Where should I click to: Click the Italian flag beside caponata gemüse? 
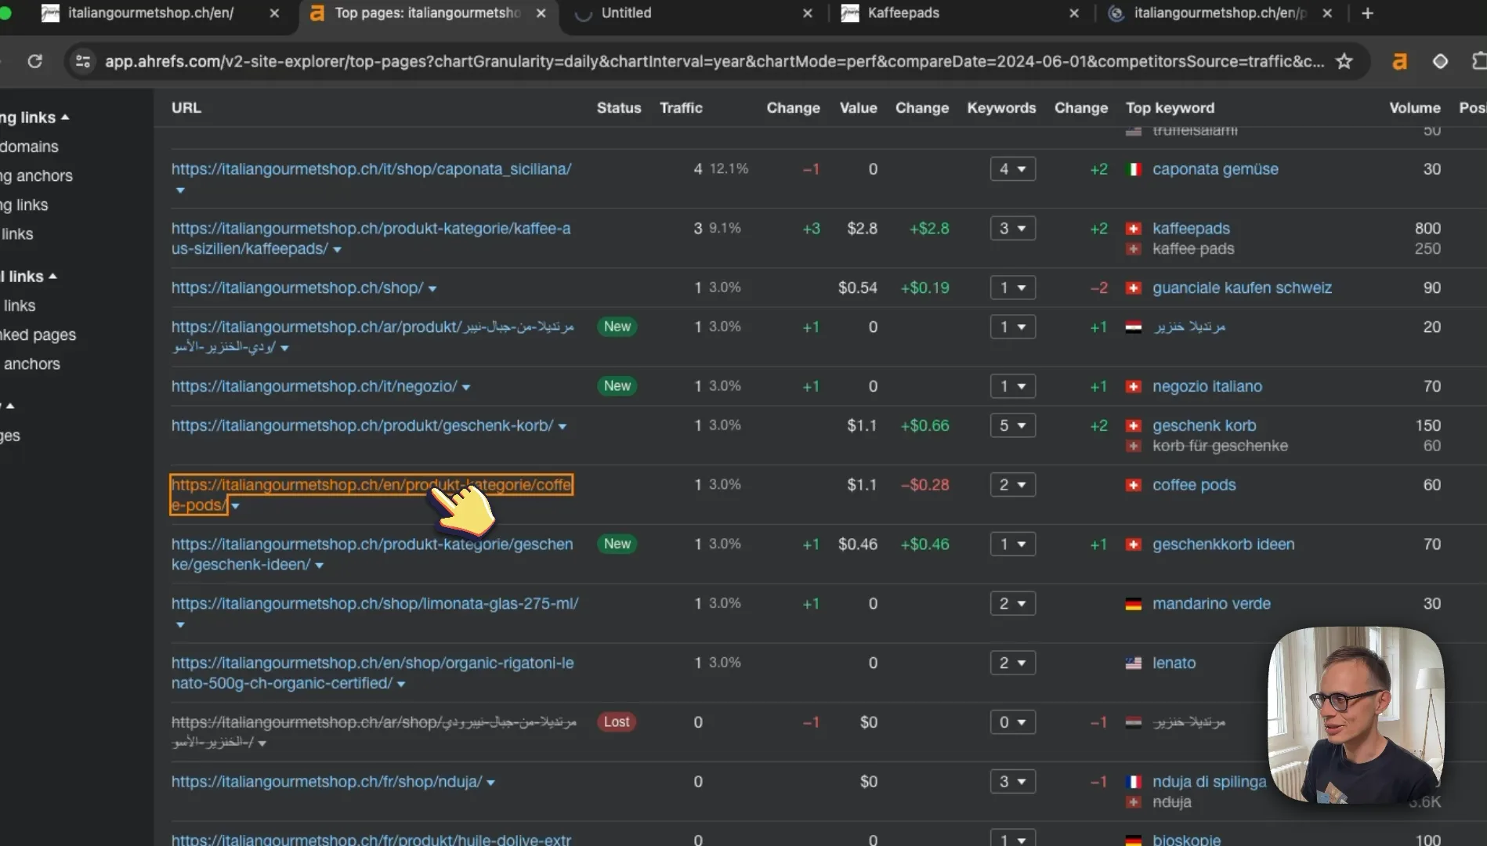point(1133,169)
